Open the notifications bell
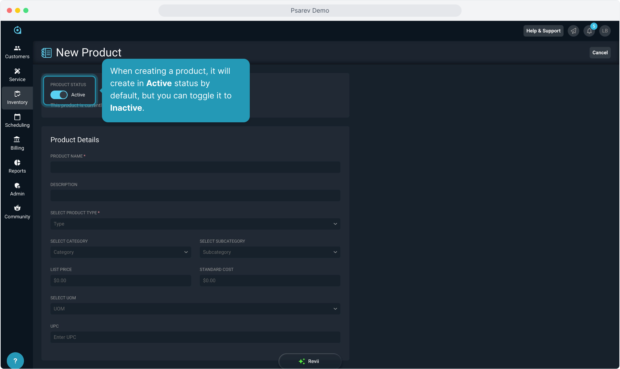Screen dimensions: 620x369 pyautogui.click(x=589, y=31)
